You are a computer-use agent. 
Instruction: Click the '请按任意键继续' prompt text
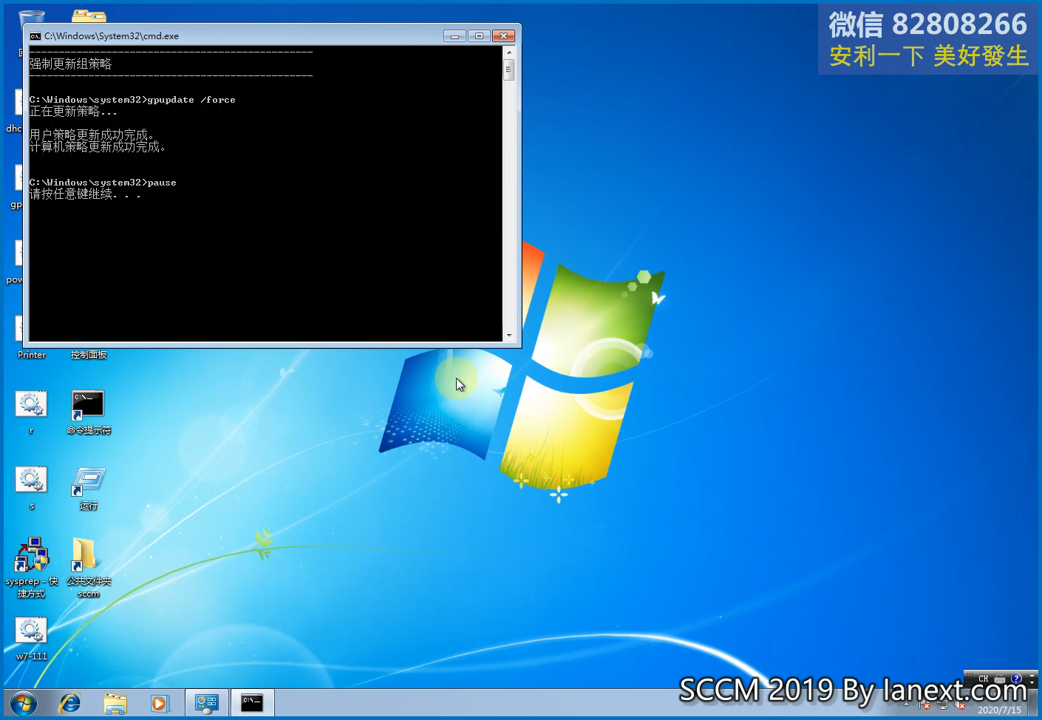point(85,194)
